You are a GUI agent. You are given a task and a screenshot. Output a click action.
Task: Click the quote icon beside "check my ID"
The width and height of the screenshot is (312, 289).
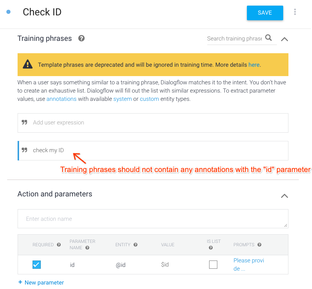[x=24, y=150]
